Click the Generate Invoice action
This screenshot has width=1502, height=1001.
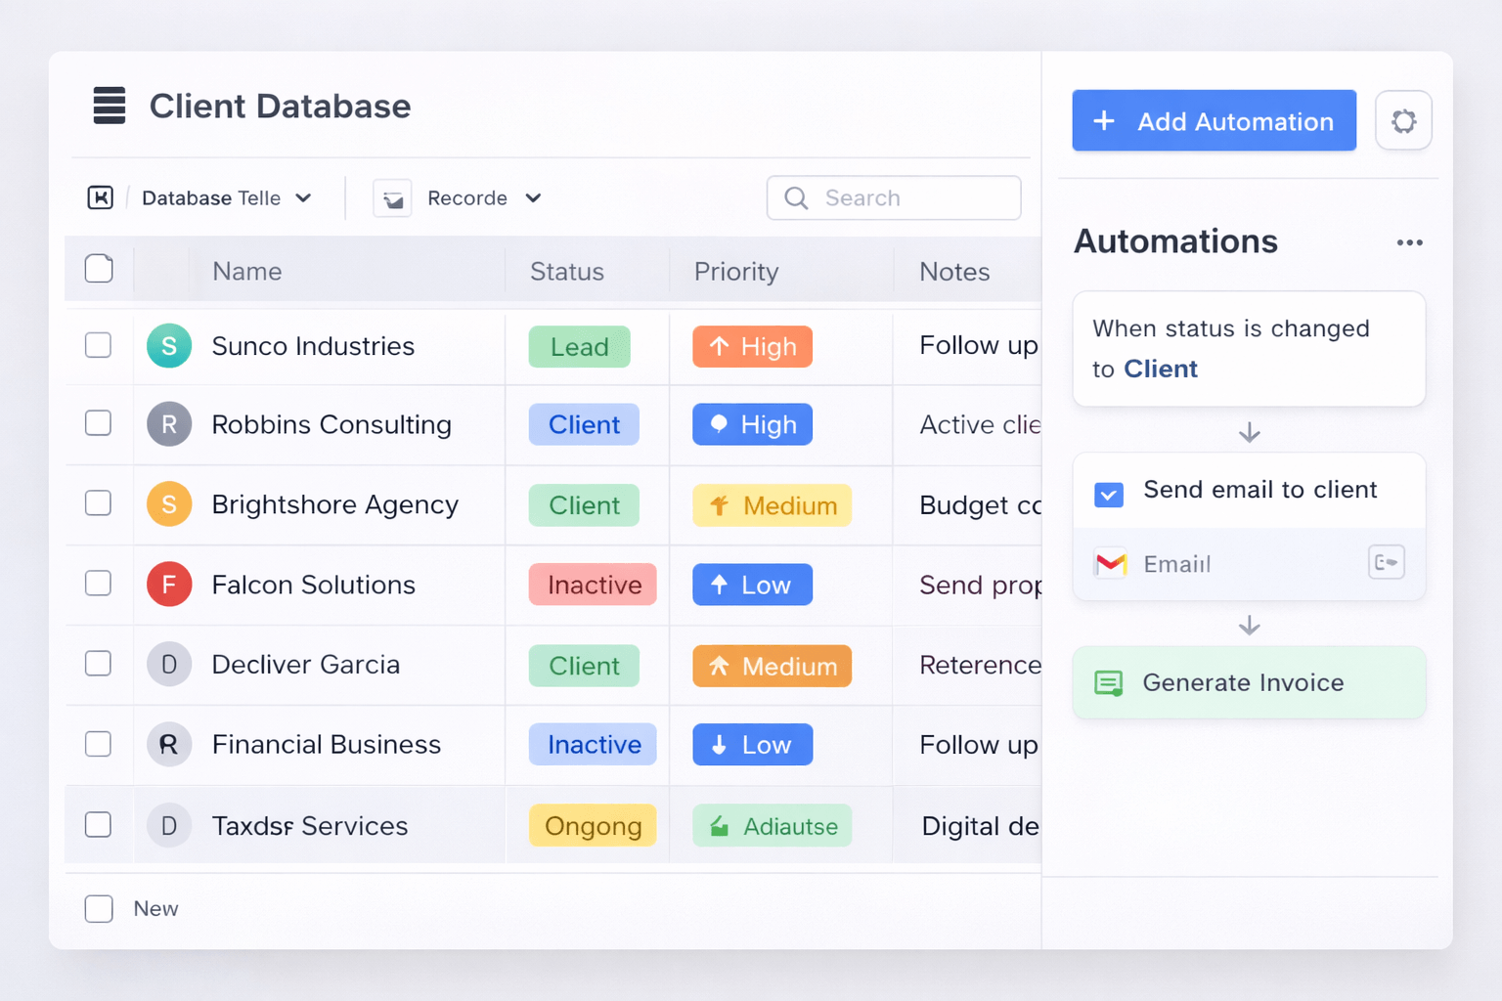pos(1249,682)
